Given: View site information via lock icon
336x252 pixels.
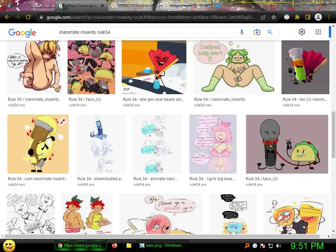Looking at the screenshot, I should (41, 17).
